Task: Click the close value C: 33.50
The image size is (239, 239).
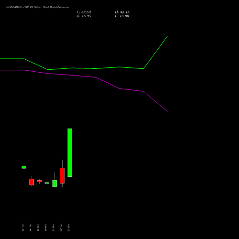Action: tap(84, 12)
